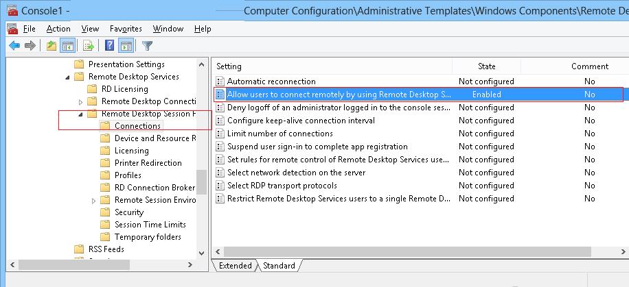Image resolution: width=629 pixels, height=287 pixels.
Task: Open the File menu
Action: 30,29
